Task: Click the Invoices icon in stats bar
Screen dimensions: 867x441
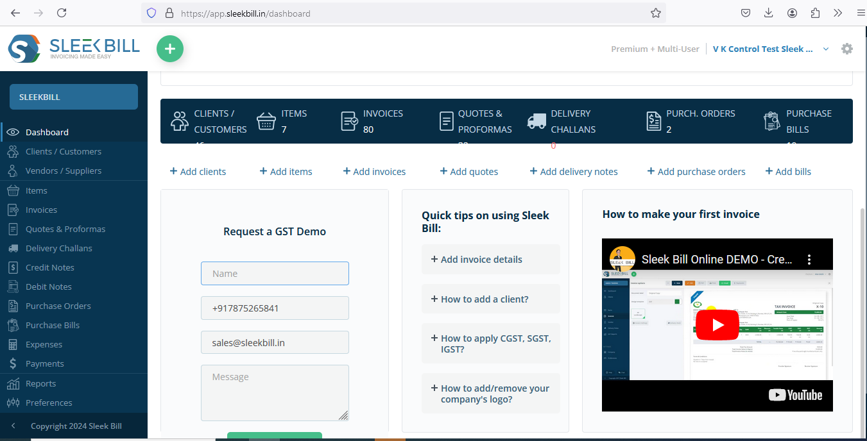Action: (350, 121)
